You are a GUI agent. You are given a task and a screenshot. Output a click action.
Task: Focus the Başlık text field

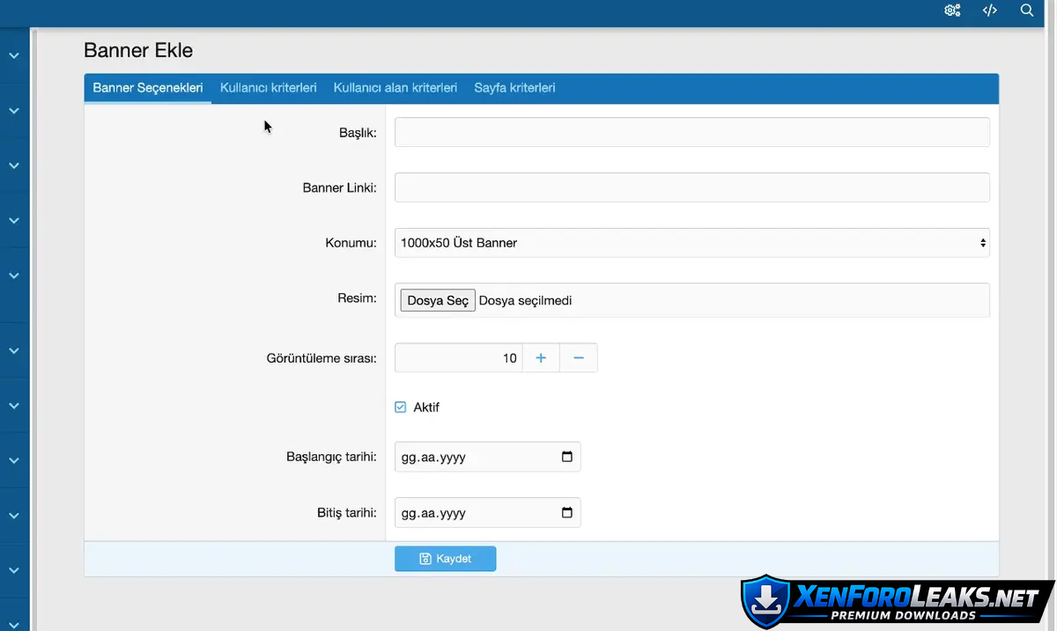(x=691, y=132)
